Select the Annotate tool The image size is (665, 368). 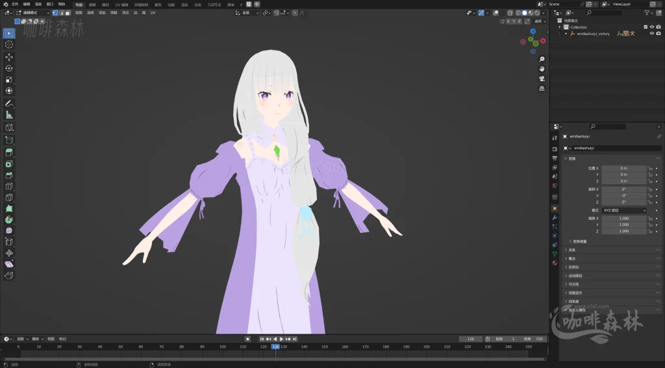(9, 103)
